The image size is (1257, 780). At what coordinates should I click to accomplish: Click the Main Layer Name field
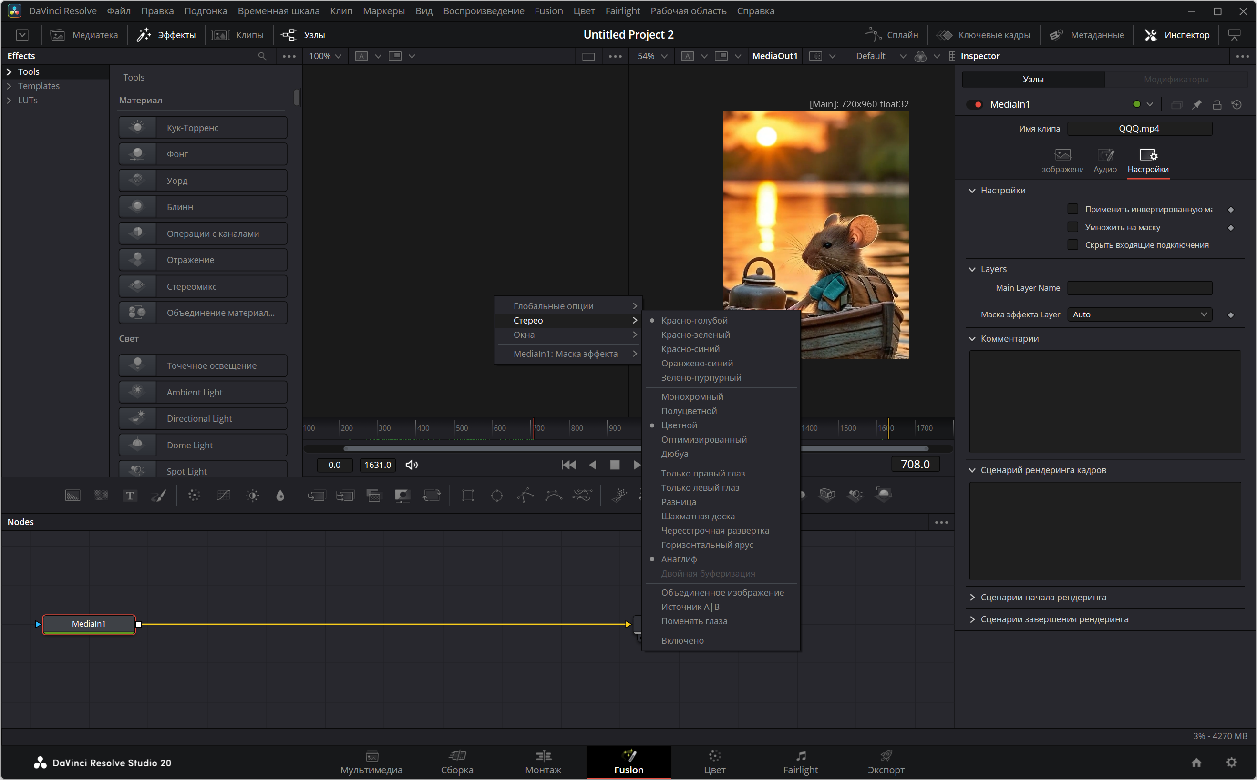[1139, 287]
